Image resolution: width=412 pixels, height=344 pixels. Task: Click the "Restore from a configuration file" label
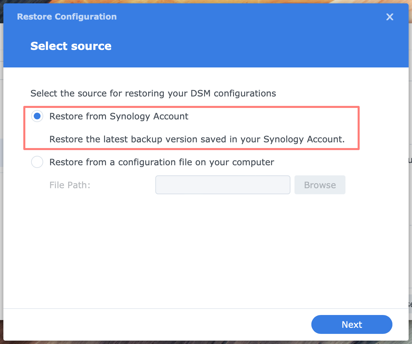[161, 162]
